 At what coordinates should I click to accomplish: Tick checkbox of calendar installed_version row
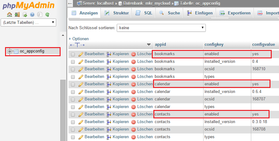[73, 92]
